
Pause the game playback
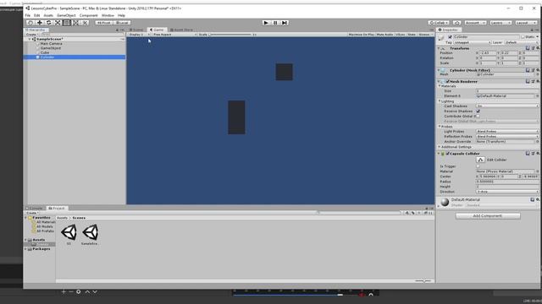pos(275,23)
